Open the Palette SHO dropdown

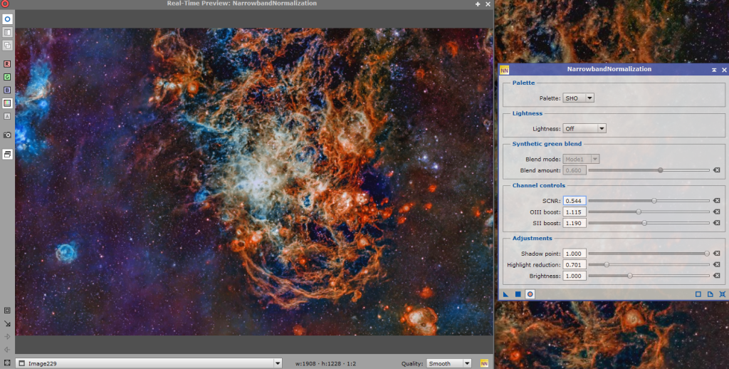pos(578,98)
